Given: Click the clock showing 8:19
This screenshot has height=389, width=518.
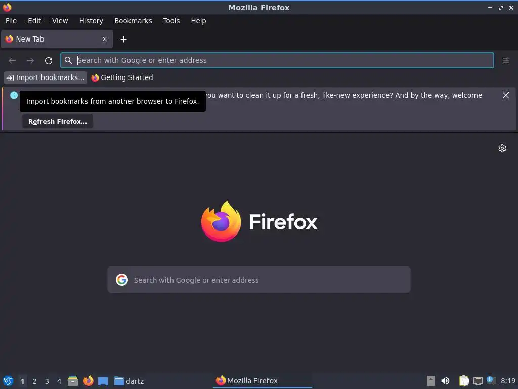Looking at the screenshot, I should coord(508,381).
